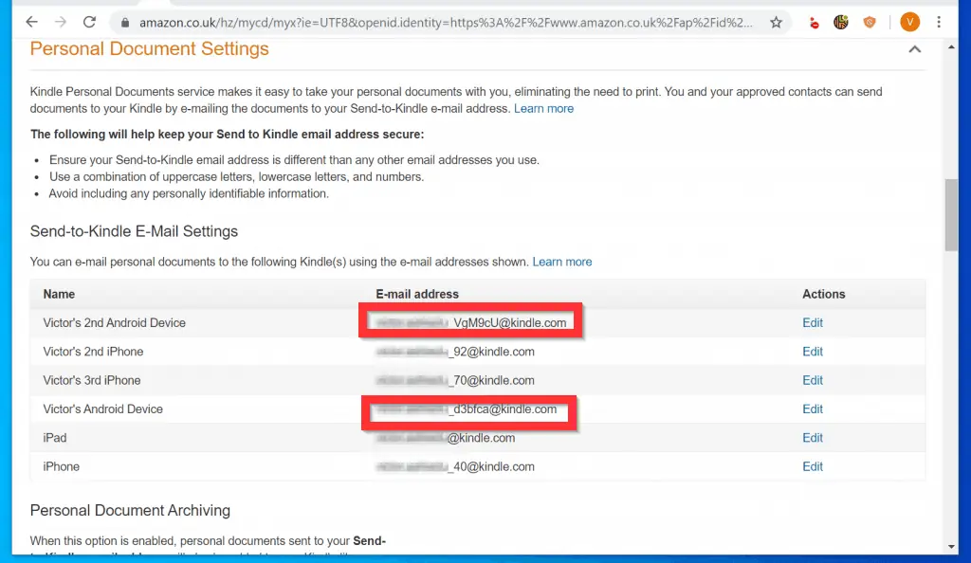
Task: Reload the Amazon page
Action: click(90, 22)
